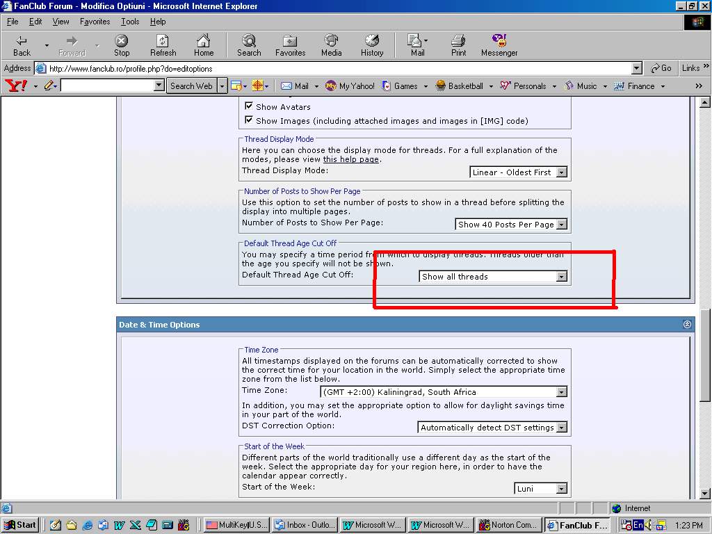This screenshot has height=534, width=712.
Task: Click the volume icon in system tray
Action: click(649, 526)
